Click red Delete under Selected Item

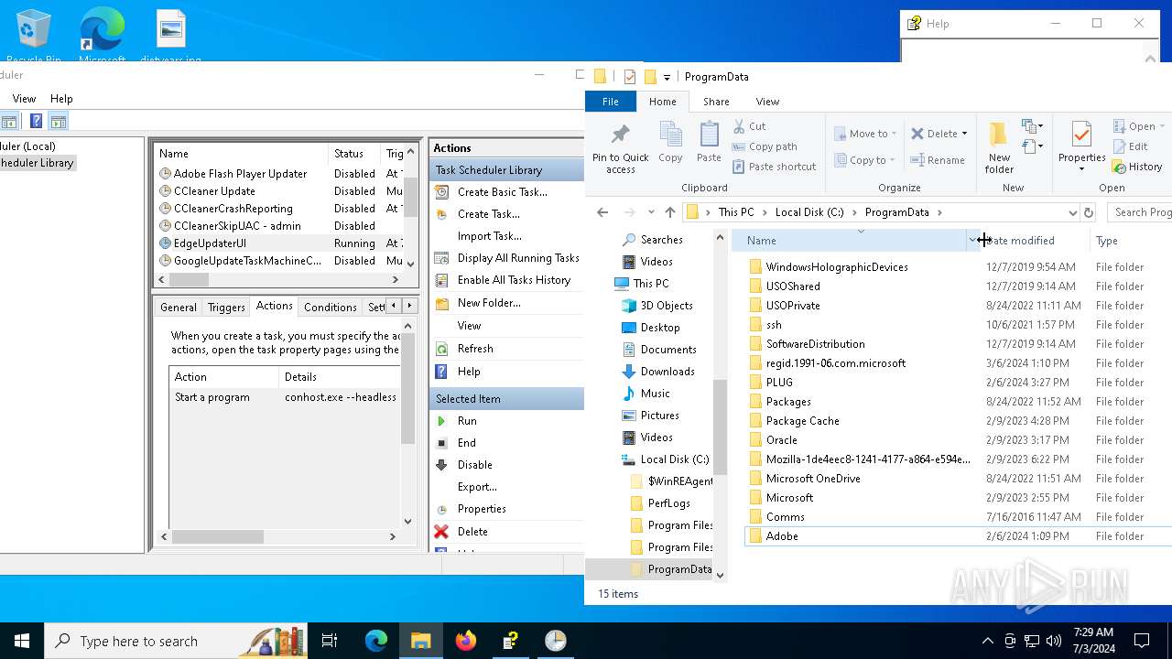click(472, 532)
